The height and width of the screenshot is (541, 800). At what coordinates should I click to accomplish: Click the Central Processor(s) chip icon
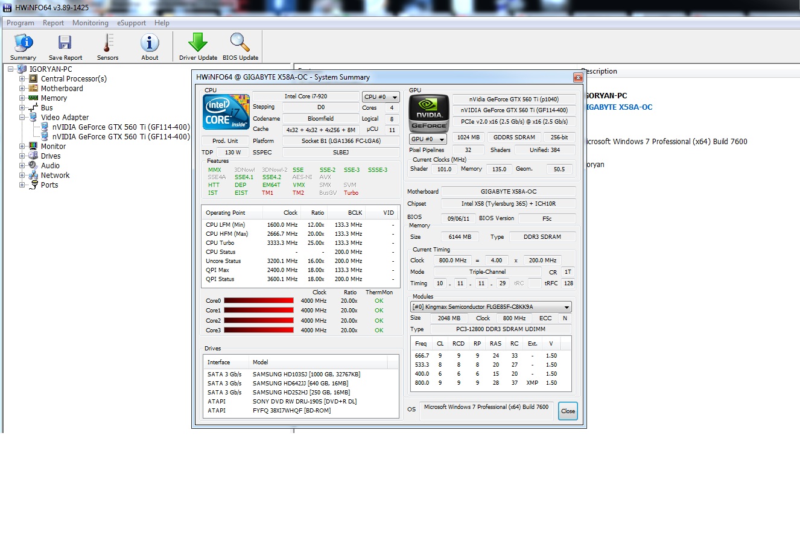[x=33, y=78]
